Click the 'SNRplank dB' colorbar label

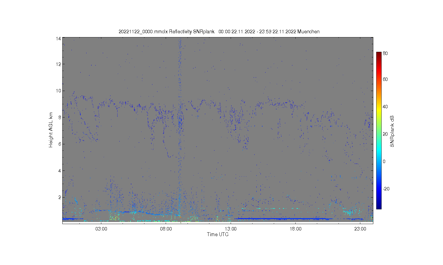point(392,131)
